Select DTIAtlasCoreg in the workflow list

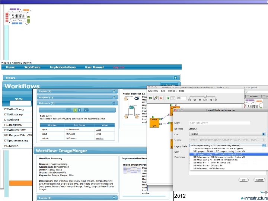pos(14,109)
